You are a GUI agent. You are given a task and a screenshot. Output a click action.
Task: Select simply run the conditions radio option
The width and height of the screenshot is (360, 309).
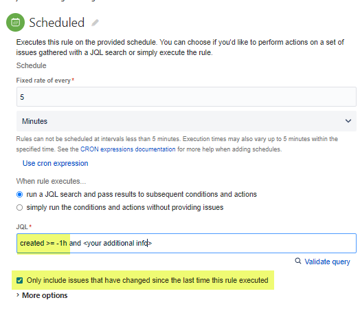coord(19,208)
